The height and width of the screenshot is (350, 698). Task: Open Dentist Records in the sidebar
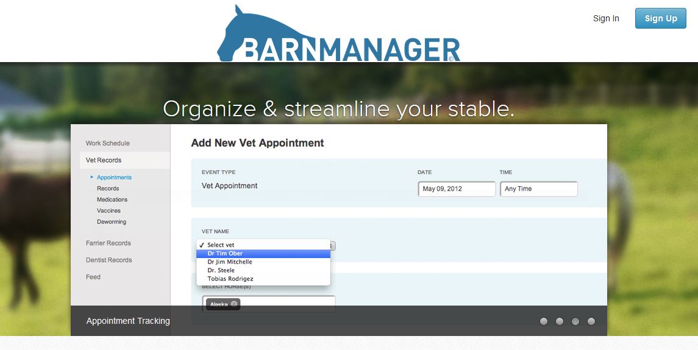coord(109,260)
